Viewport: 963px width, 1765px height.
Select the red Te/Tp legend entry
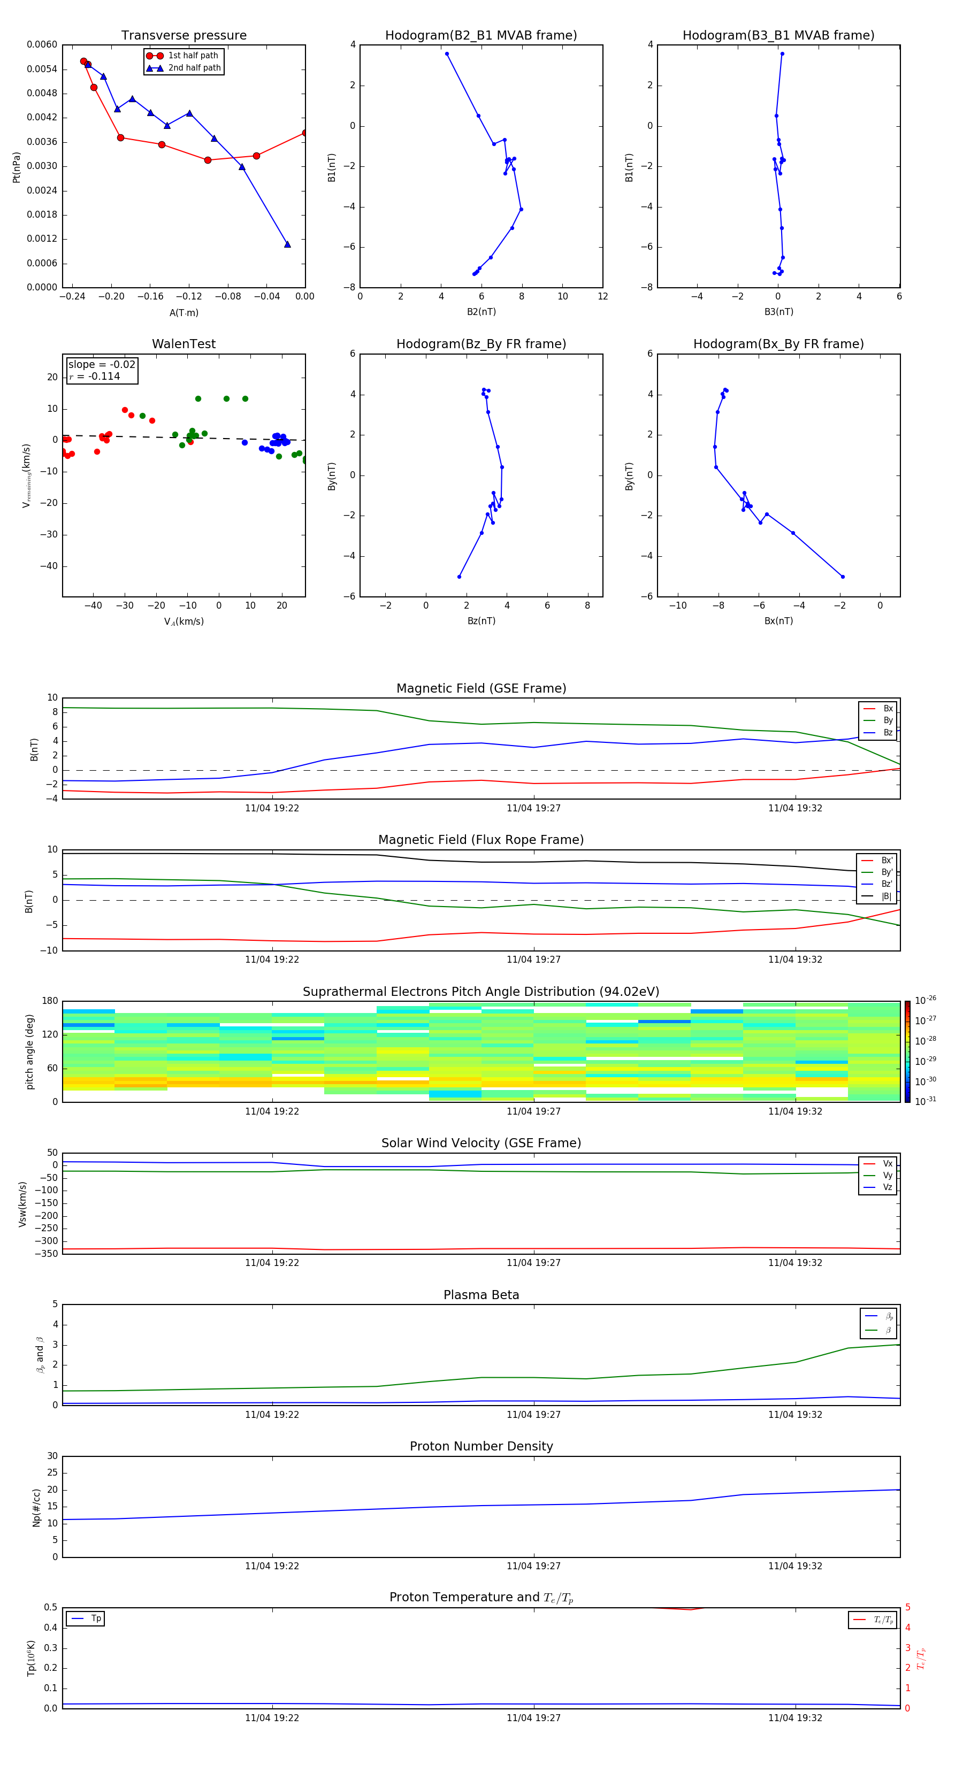pyautogui.click(x=873, y=1620)
